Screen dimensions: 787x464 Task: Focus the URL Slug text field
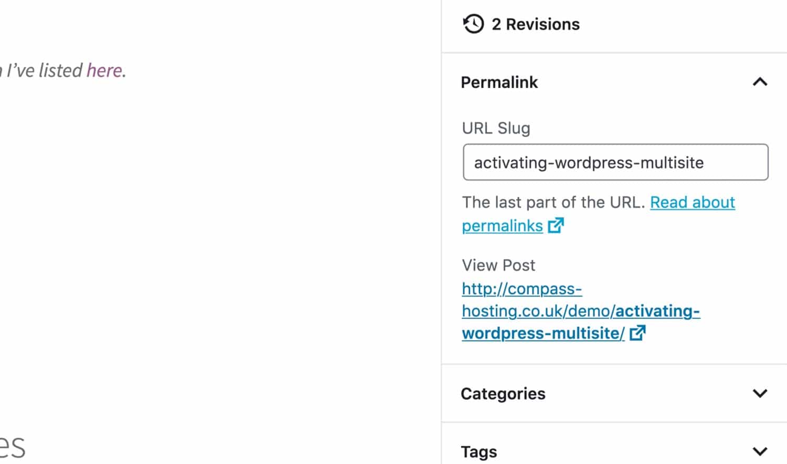tap(615, 162)
